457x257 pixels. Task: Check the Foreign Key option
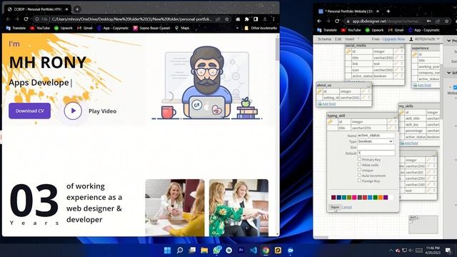(x=359, y=181)
